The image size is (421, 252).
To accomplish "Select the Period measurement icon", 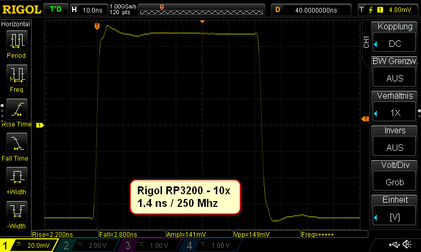I will click(17, 41).
